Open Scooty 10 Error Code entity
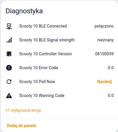 pyautogui.click(x=60, y=68)
